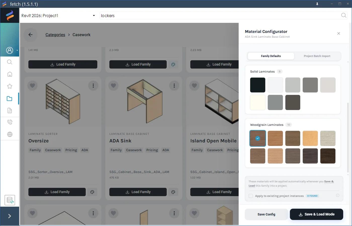Screen dimensions: 352x226
Task: Favorite the ADA Sink card
Action: pos(113,86)
